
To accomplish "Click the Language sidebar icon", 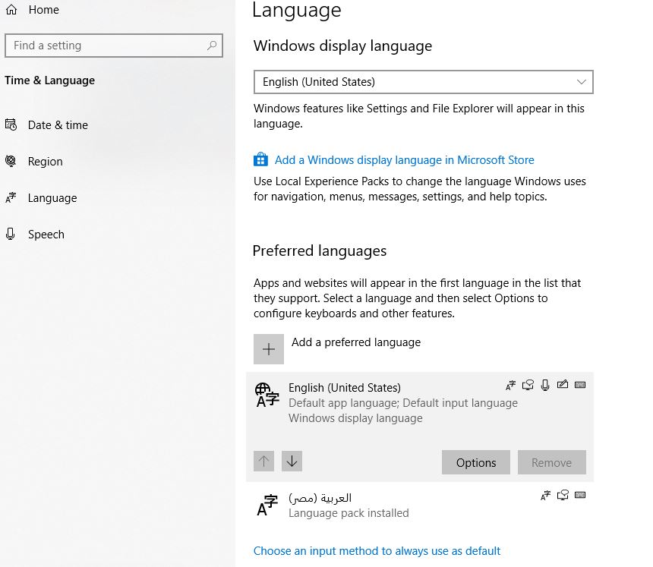I will click(x=11, y=198).
